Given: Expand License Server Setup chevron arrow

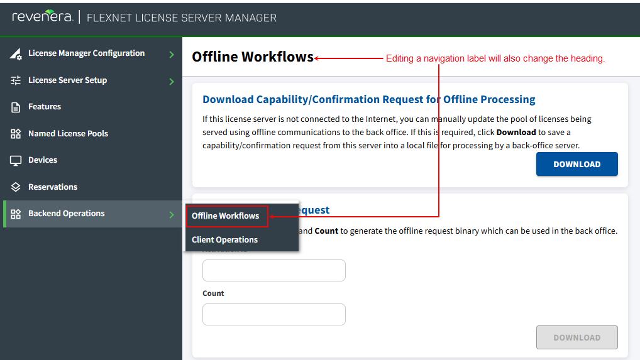Looking at the screenshot, I should click(172, 81).
